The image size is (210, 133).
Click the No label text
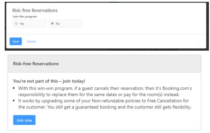pyautogui.click(x=58, y=24)
